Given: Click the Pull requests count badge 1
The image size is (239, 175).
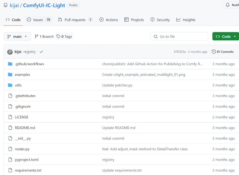Looking at the screenshot, I should (x=90, y=20).
